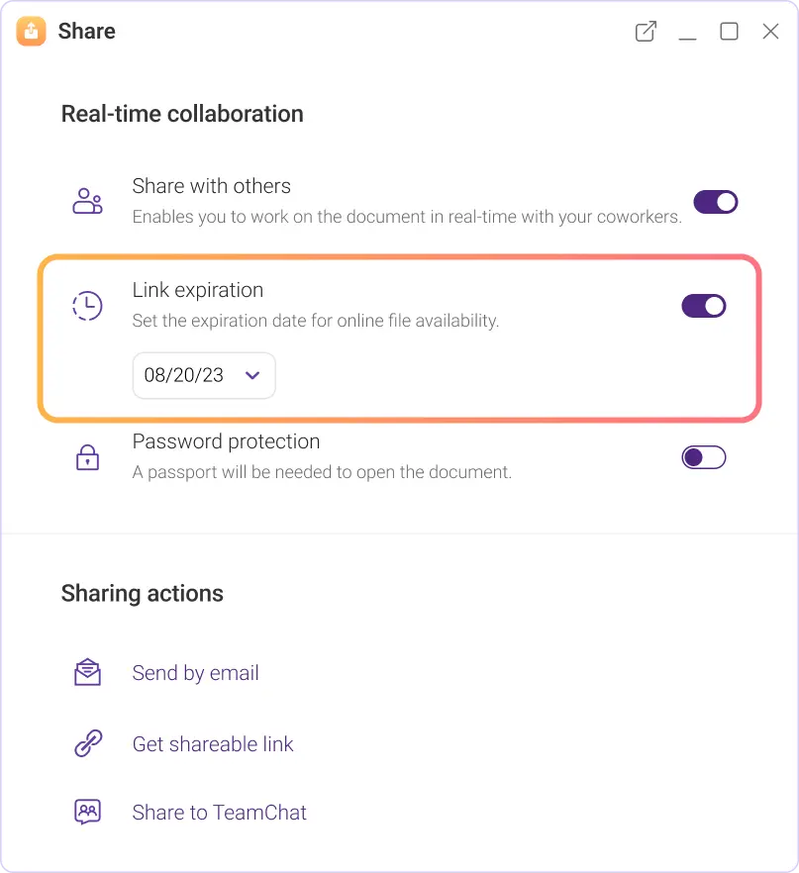Enable the Password protection toggle
Viewport: 799px width, 873px height.
pos(704,457)
